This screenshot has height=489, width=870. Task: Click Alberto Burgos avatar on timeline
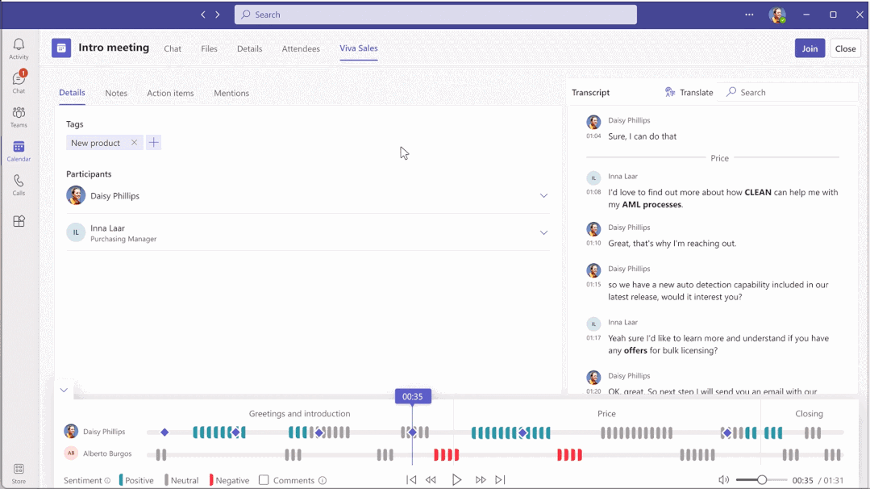point(71,453)
